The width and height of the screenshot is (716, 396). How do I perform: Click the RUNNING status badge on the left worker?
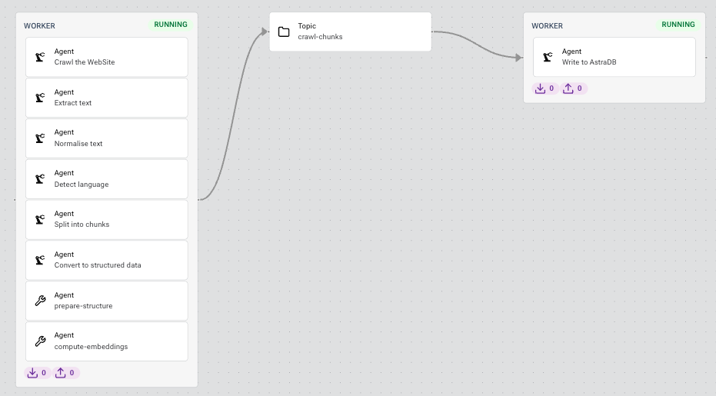tap(170, 25)
